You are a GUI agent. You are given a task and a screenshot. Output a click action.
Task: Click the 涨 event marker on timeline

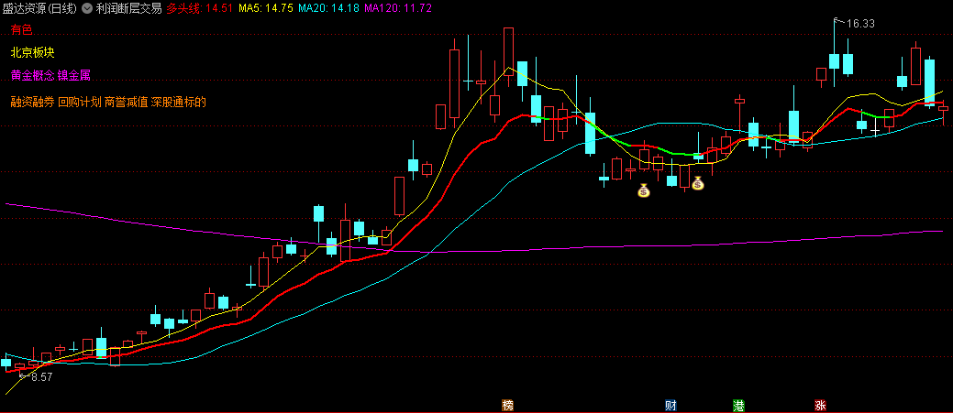(820, 406)
